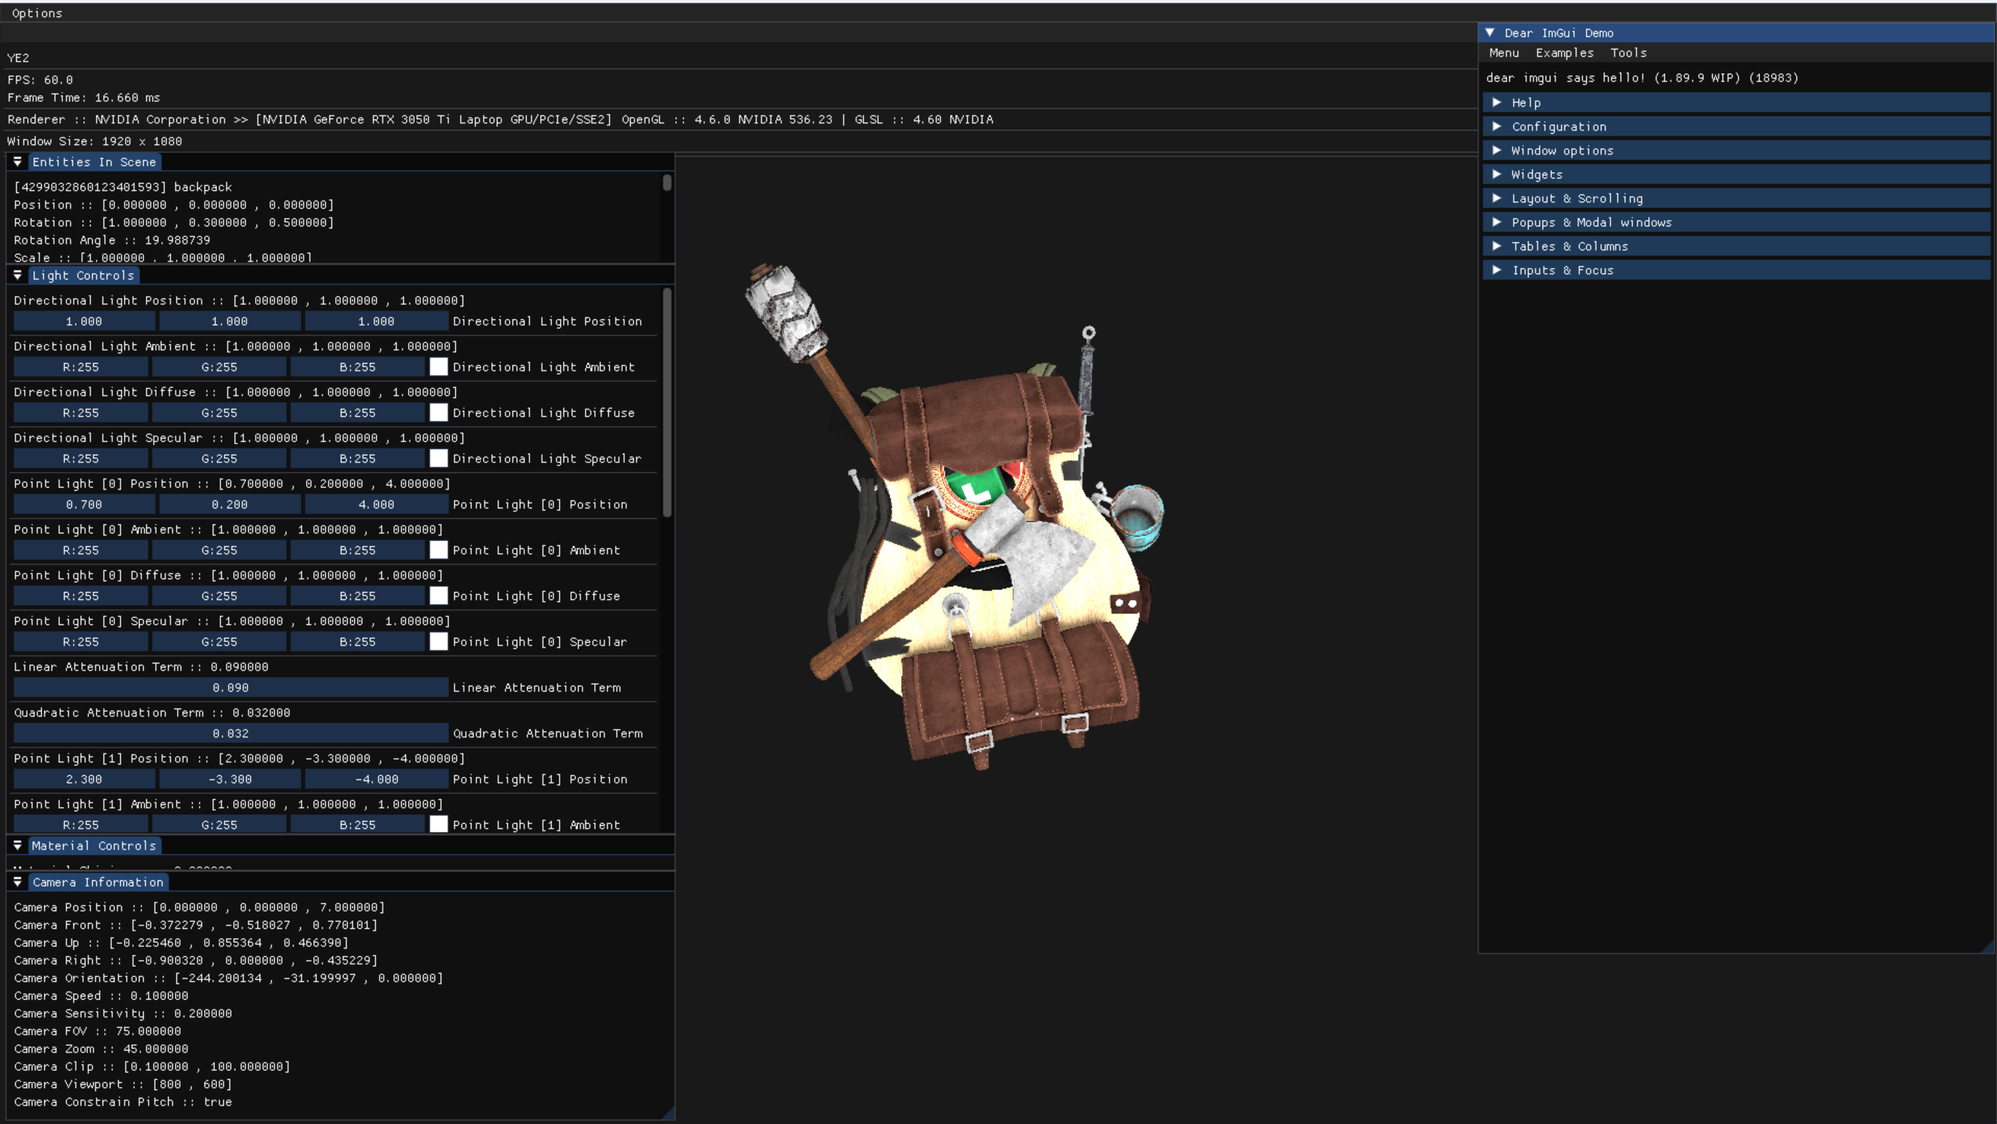
Task: Click the Linear Attenuation Term slider
Action: pos(229,688)
